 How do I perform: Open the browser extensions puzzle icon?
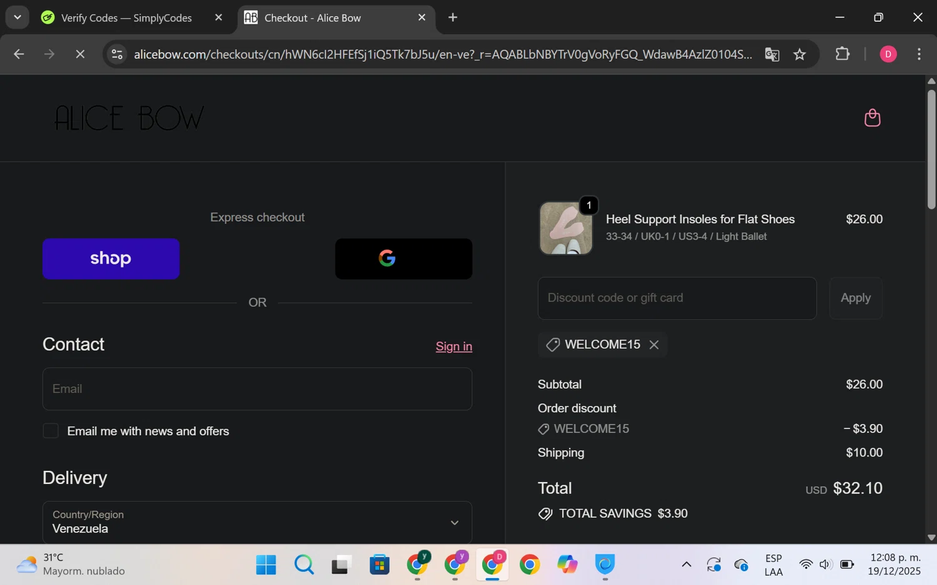pos(842,54)
